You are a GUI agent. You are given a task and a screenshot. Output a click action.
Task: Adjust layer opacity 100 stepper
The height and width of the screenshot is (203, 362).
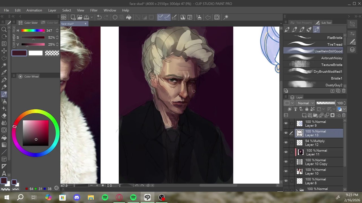pyautogui.click(x=344, y=103)
